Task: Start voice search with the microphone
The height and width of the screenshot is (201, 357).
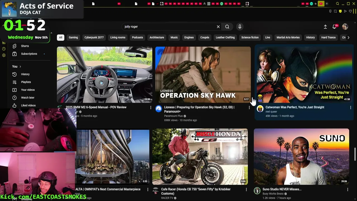Action: tap(240, 27)
